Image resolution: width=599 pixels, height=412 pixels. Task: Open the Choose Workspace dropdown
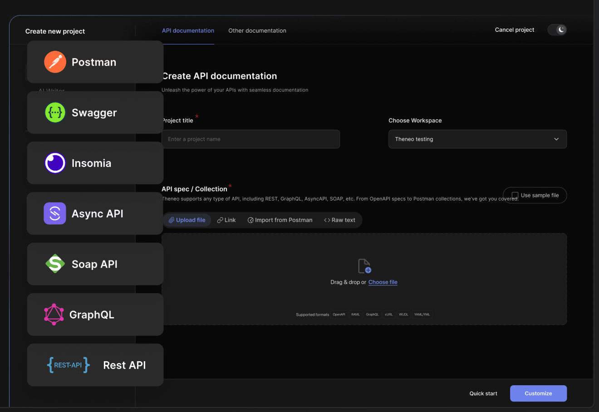pos(477,139)
